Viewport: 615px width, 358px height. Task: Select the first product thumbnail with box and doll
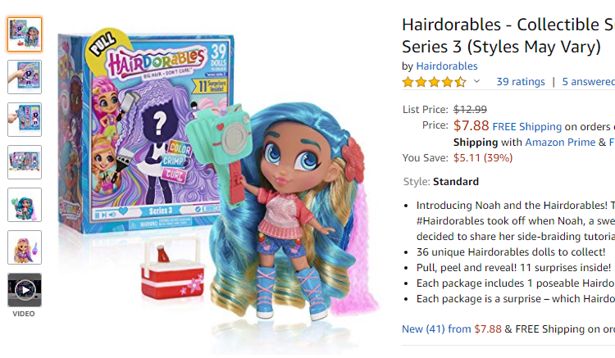click(25, 34)
